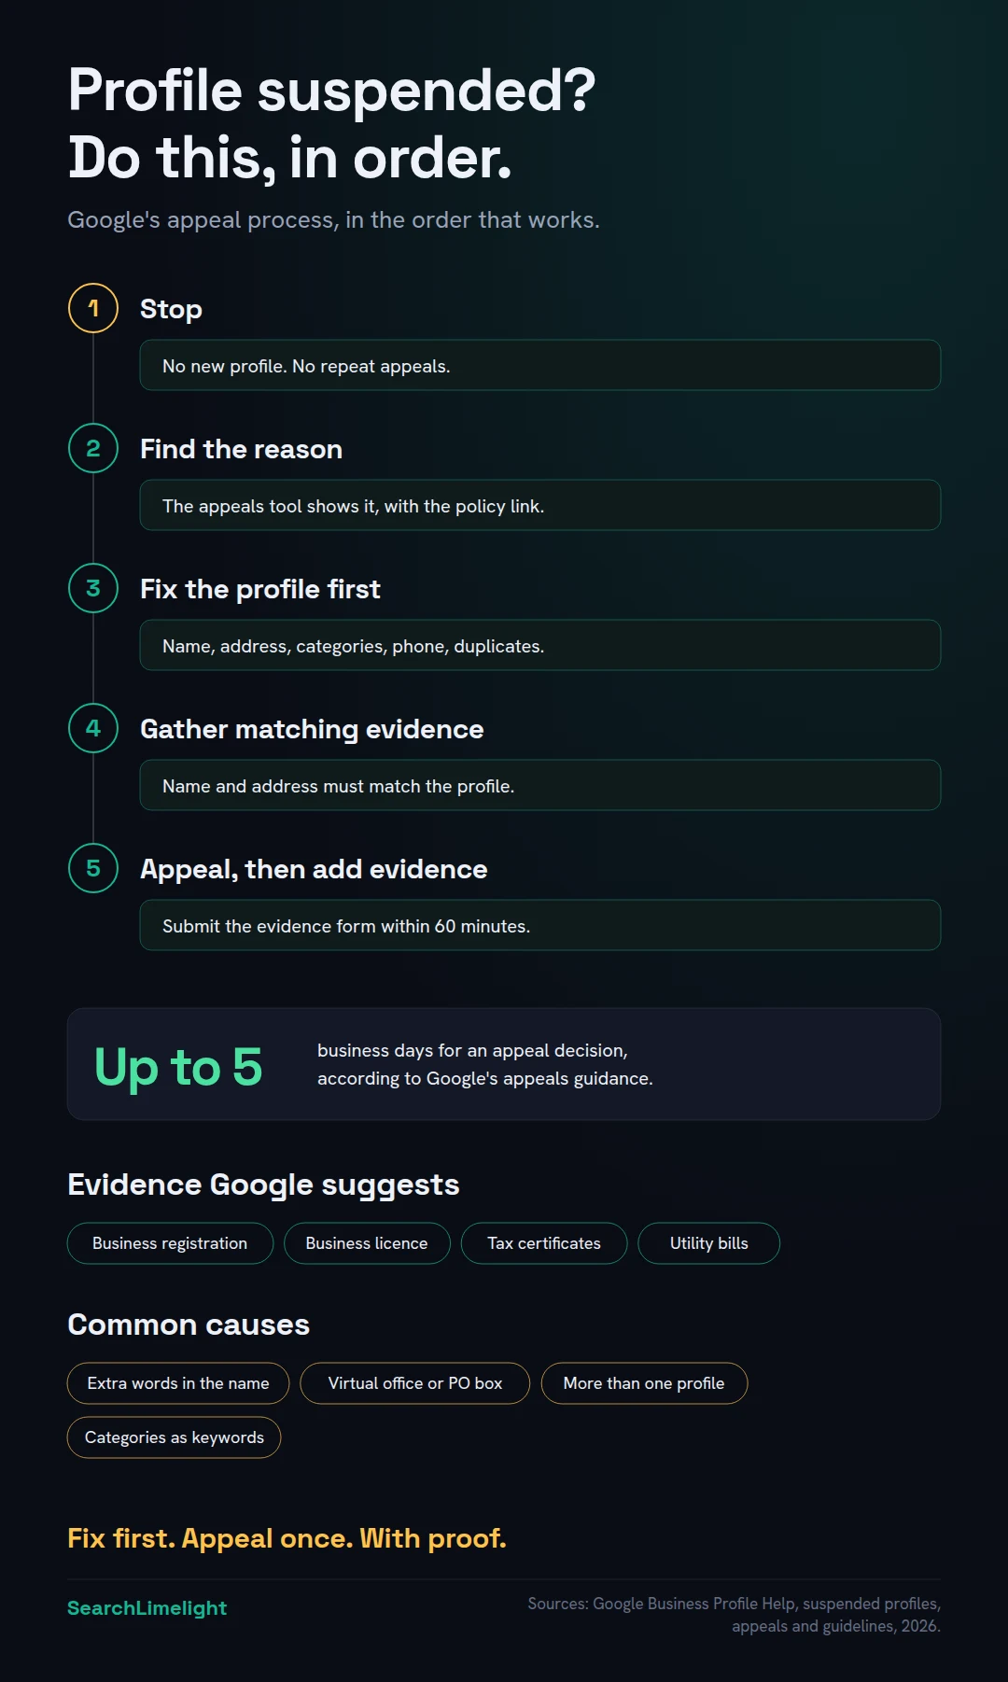
Task: Choose the 'Tax certificates' chip
Action: 544,1243
